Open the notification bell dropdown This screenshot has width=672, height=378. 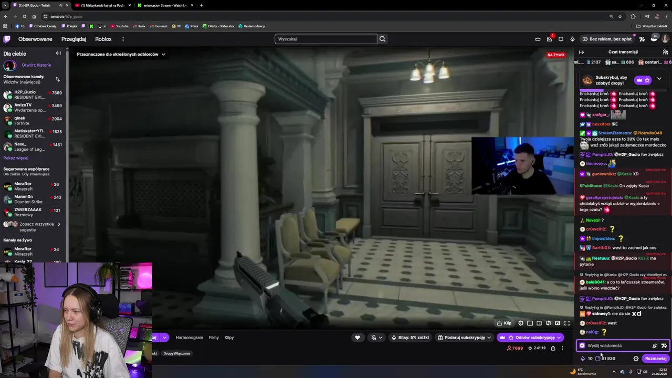[376, 338]
